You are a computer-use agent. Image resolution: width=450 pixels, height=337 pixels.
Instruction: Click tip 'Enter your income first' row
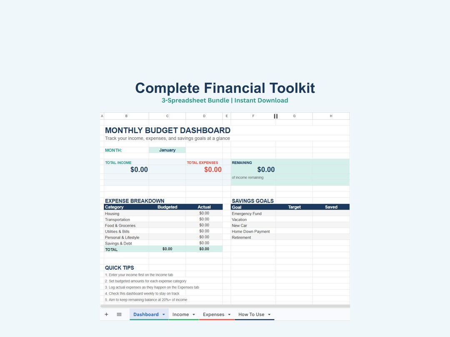pos(139,275)
